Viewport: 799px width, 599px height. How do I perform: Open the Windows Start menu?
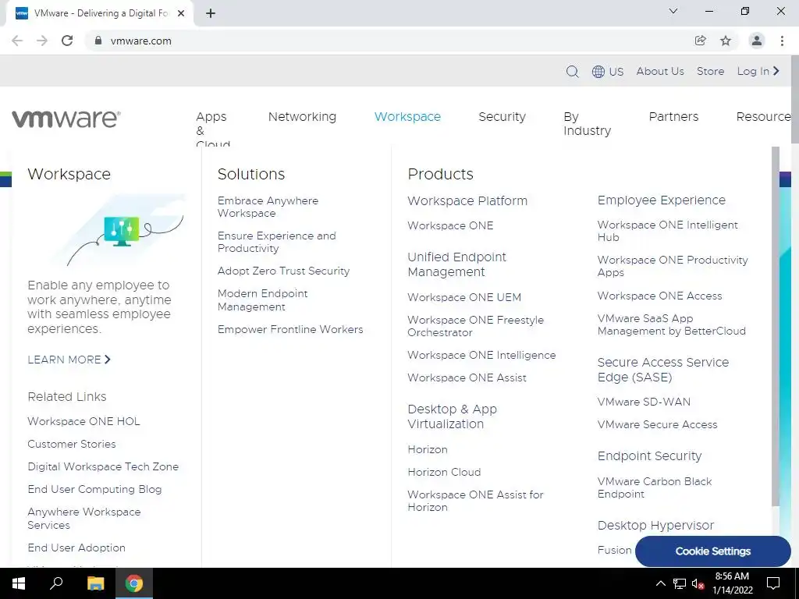click(19, 583)
